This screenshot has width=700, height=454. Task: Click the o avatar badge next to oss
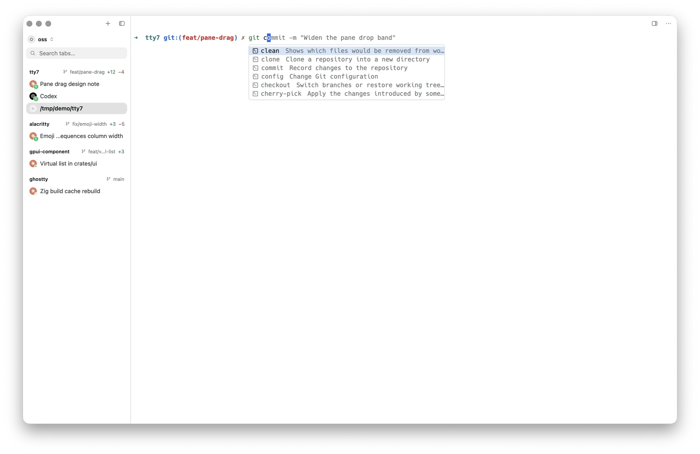pyautogui.click(x=31, y=39)
